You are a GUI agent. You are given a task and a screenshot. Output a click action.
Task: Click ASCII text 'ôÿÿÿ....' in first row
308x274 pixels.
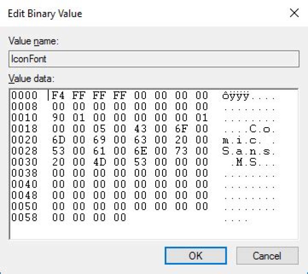point(249,96)
